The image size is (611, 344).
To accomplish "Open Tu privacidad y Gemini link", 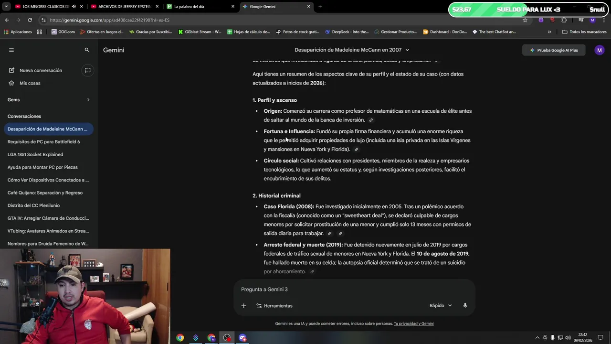I will pyautogui.click(x=413, y=323).
